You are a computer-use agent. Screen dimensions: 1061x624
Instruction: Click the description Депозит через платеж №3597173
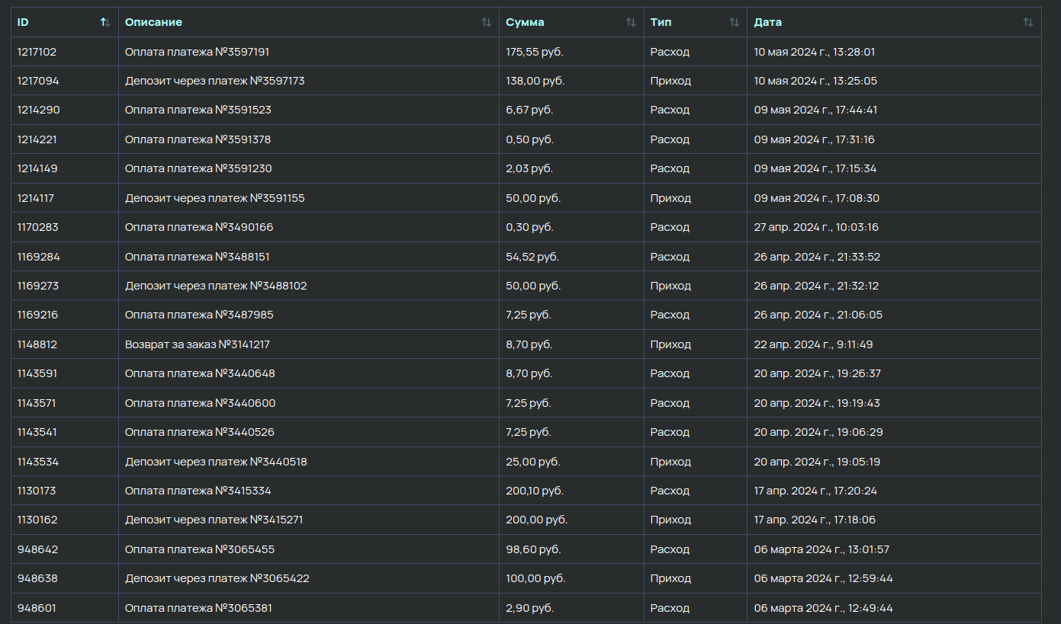tap(214, 81)
